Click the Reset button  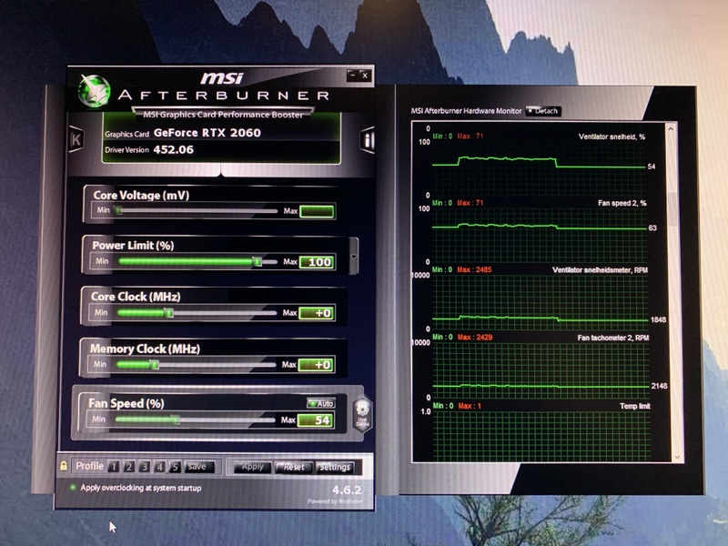point(293,467)
